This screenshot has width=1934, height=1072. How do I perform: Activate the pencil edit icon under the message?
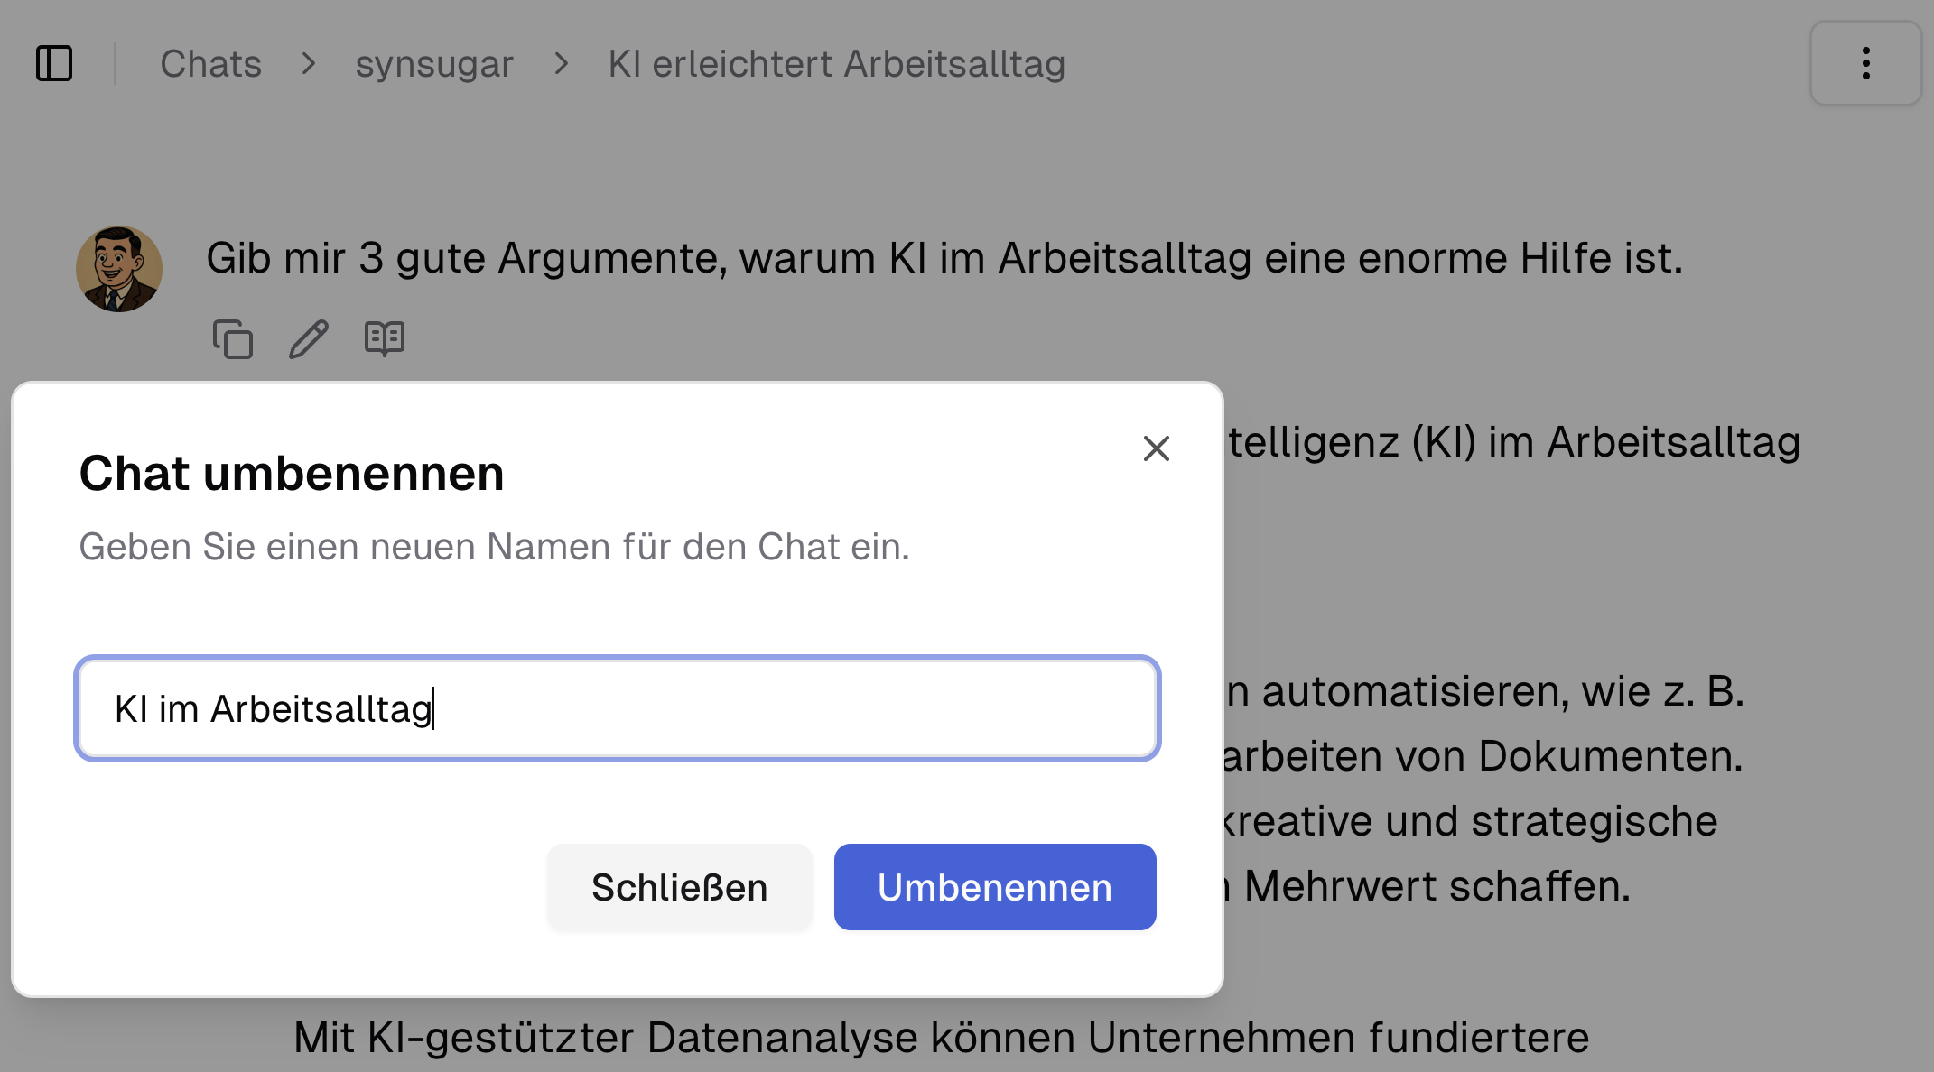point(307,340)
